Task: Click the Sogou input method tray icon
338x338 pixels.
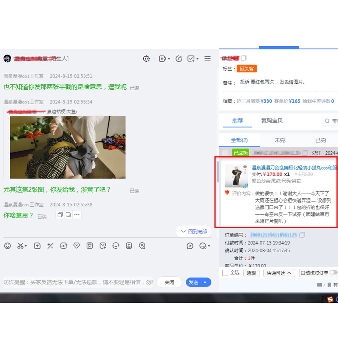Action: tap(330, 299)
